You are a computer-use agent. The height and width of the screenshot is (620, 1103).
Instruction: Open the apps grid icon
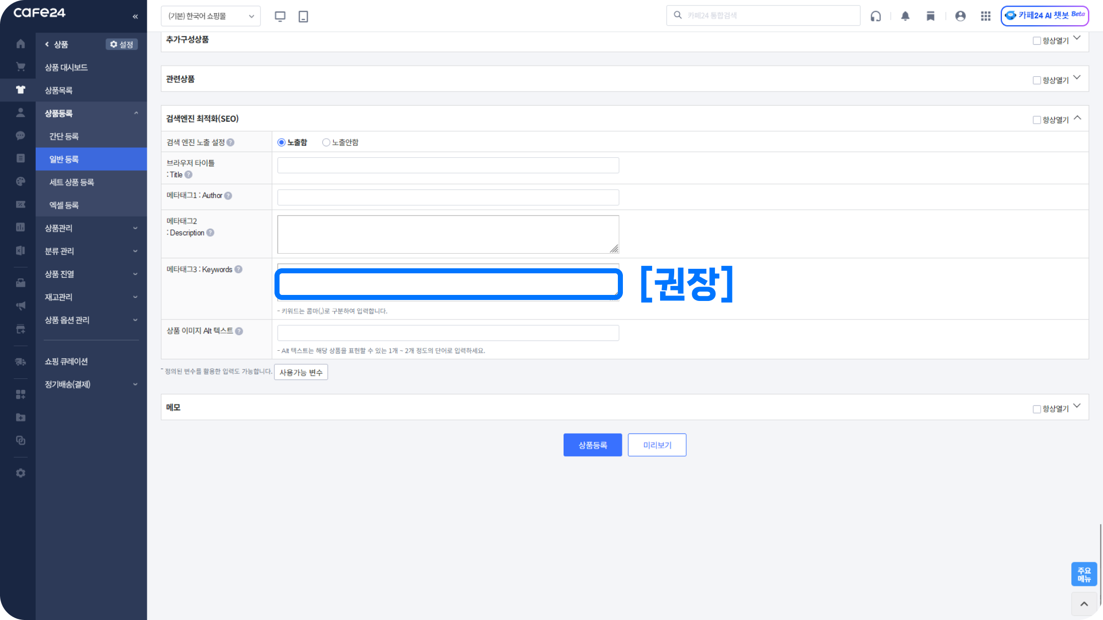click(985, 16)
